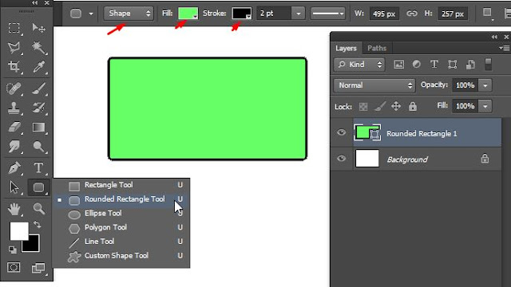Select the Clone Stamp tool
The height and width of the screenshot is (287, 511).
click(14, 108)
